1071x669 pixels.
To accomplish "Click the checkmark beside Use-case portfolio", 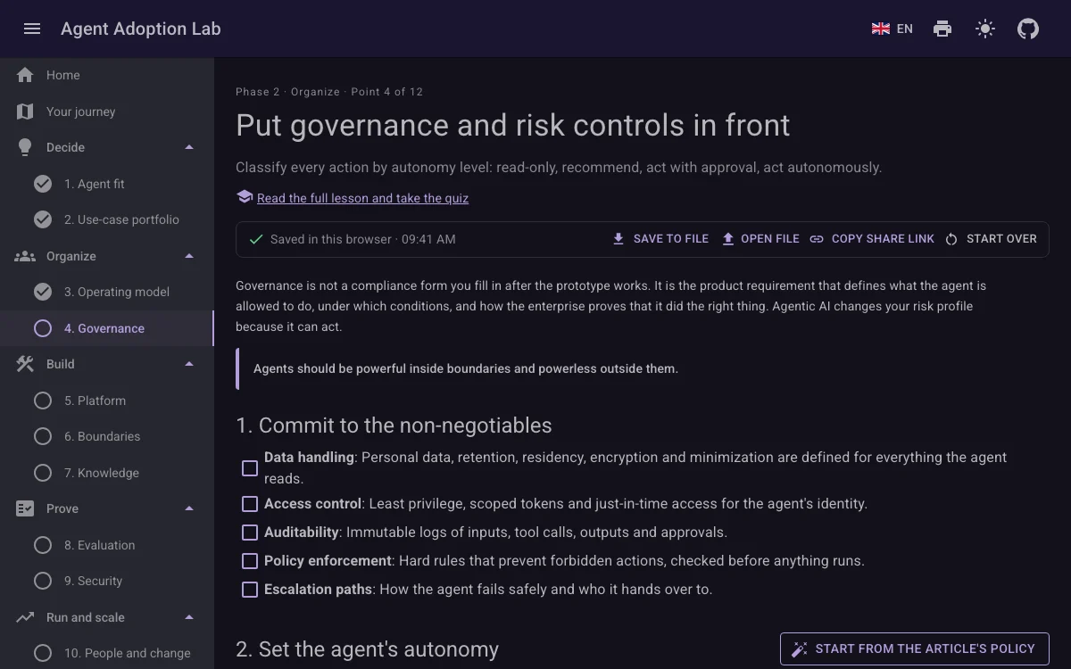I will [43, 219].
